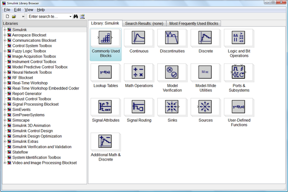The height and width of the screenshot is (192, 288).
Task: Open Additional Math & Discrete icon
Action: click(x=105, y=141)
